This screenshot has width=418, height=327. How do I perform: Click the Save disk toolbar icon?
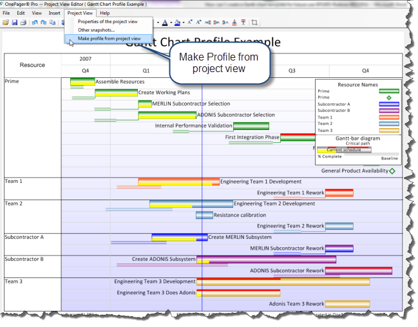15,22
